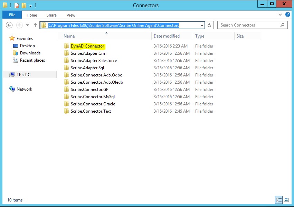Screen dimensions: 294x207
Task: Click the Scribe.Connector.Ado.Odbc folder icon
Action: 66,75
